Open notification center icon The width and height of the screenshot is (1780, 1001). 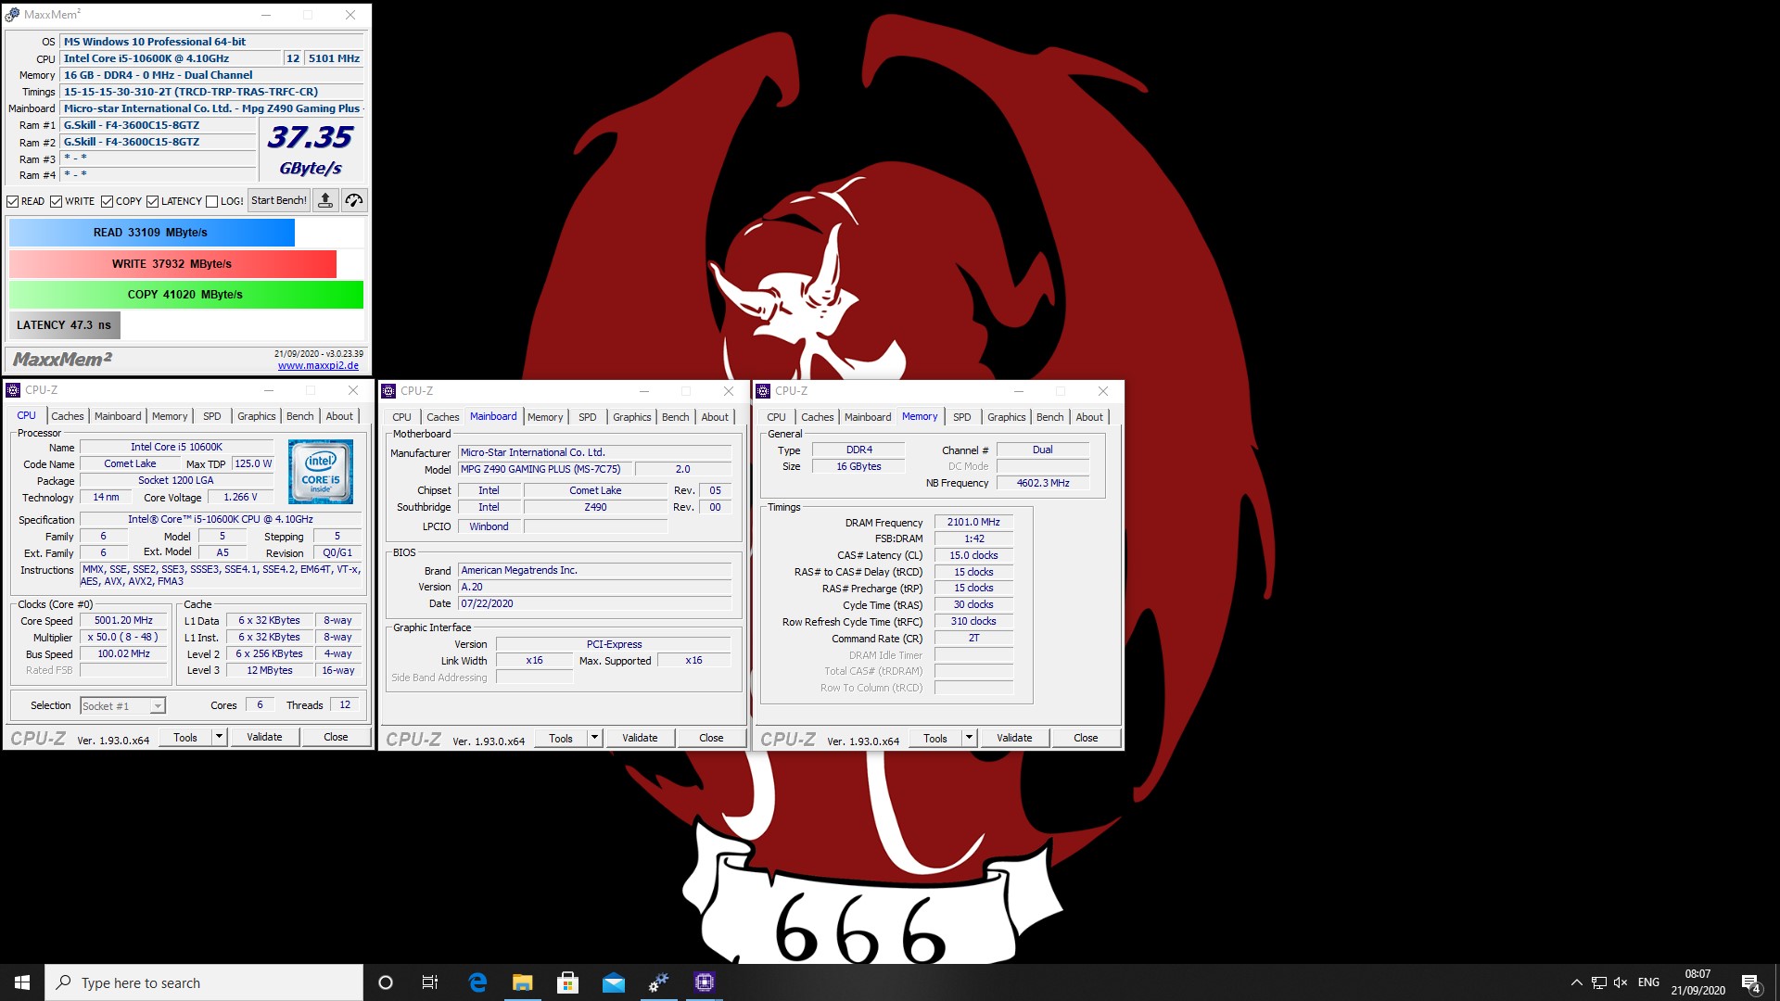(1751, 982)
